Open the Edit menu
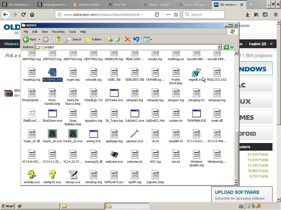Viewport: 281px width, 210px height. (35, 32)
